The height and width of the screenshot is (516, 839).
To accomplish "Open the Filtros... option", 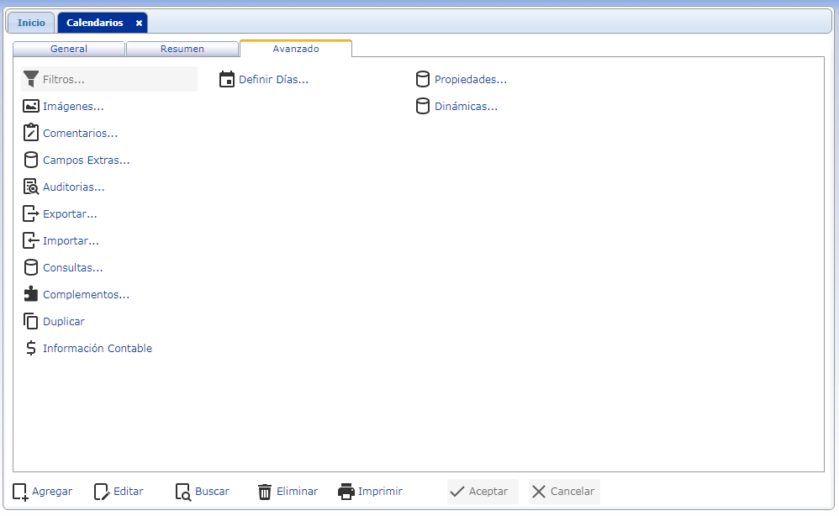I will (x=109, y=79).
